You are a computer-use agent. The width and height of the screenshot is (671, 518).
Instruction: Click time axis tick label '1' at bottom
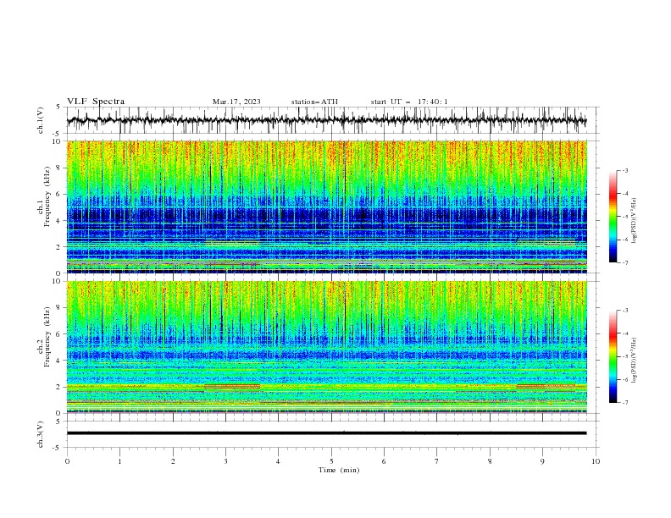click(119, 461)
